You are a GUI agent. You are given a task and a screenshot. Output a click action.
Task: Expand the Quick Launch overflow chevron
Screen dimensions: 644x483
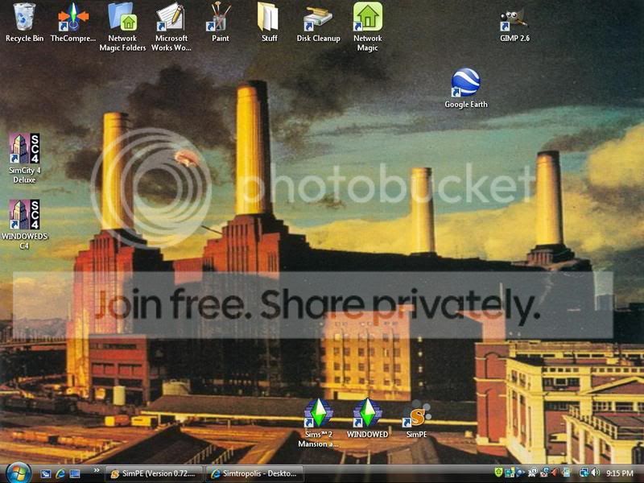point(96,471)
